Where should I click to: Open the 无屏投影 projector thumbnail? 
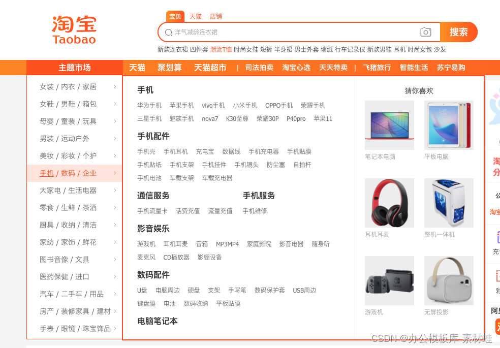(x=449, y=281)
